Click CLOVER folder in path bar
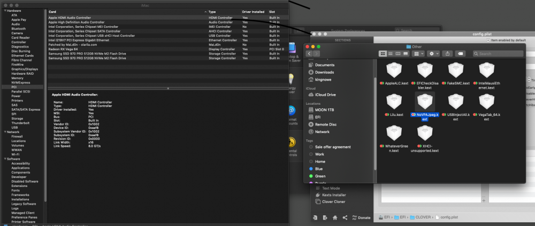 (x=421, y=217)
